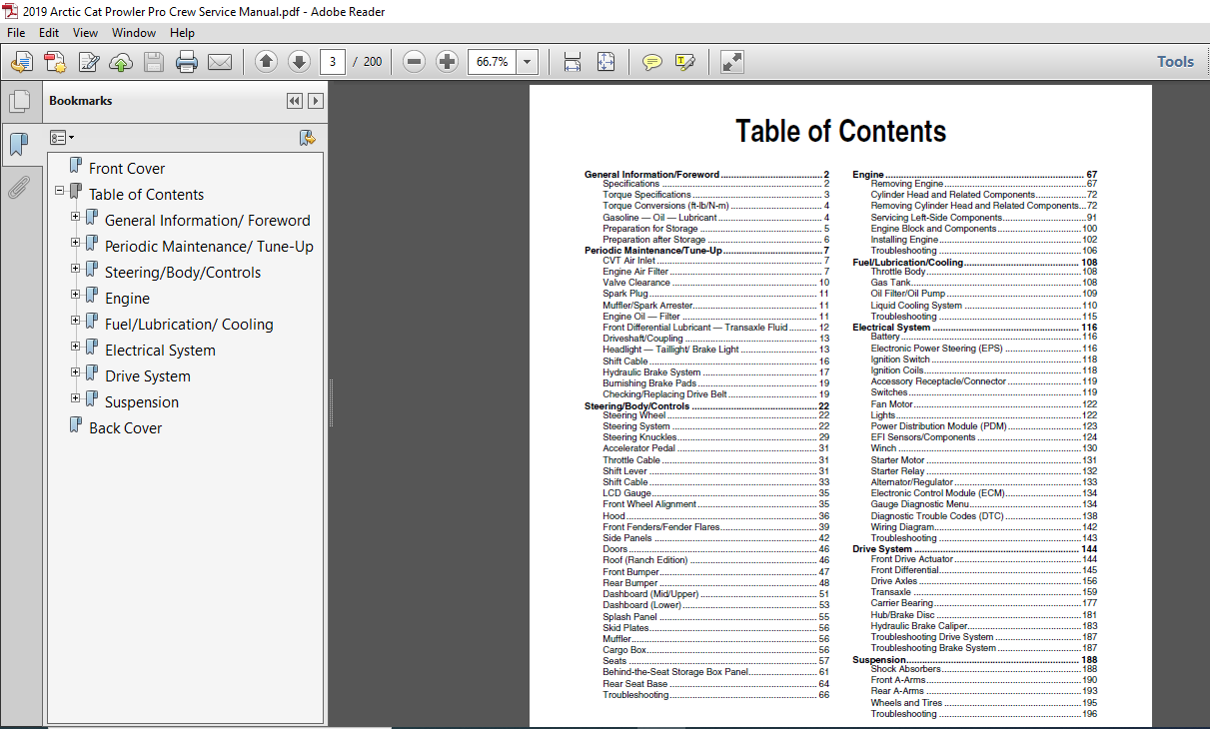Expand the Steering/Body/Controls bookmark

point(76,269)
